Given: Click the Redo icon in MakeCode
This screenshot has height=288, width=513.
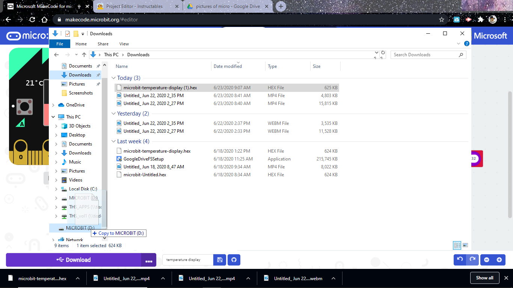Looking at the screenshot, I should [x=472, y=259].
